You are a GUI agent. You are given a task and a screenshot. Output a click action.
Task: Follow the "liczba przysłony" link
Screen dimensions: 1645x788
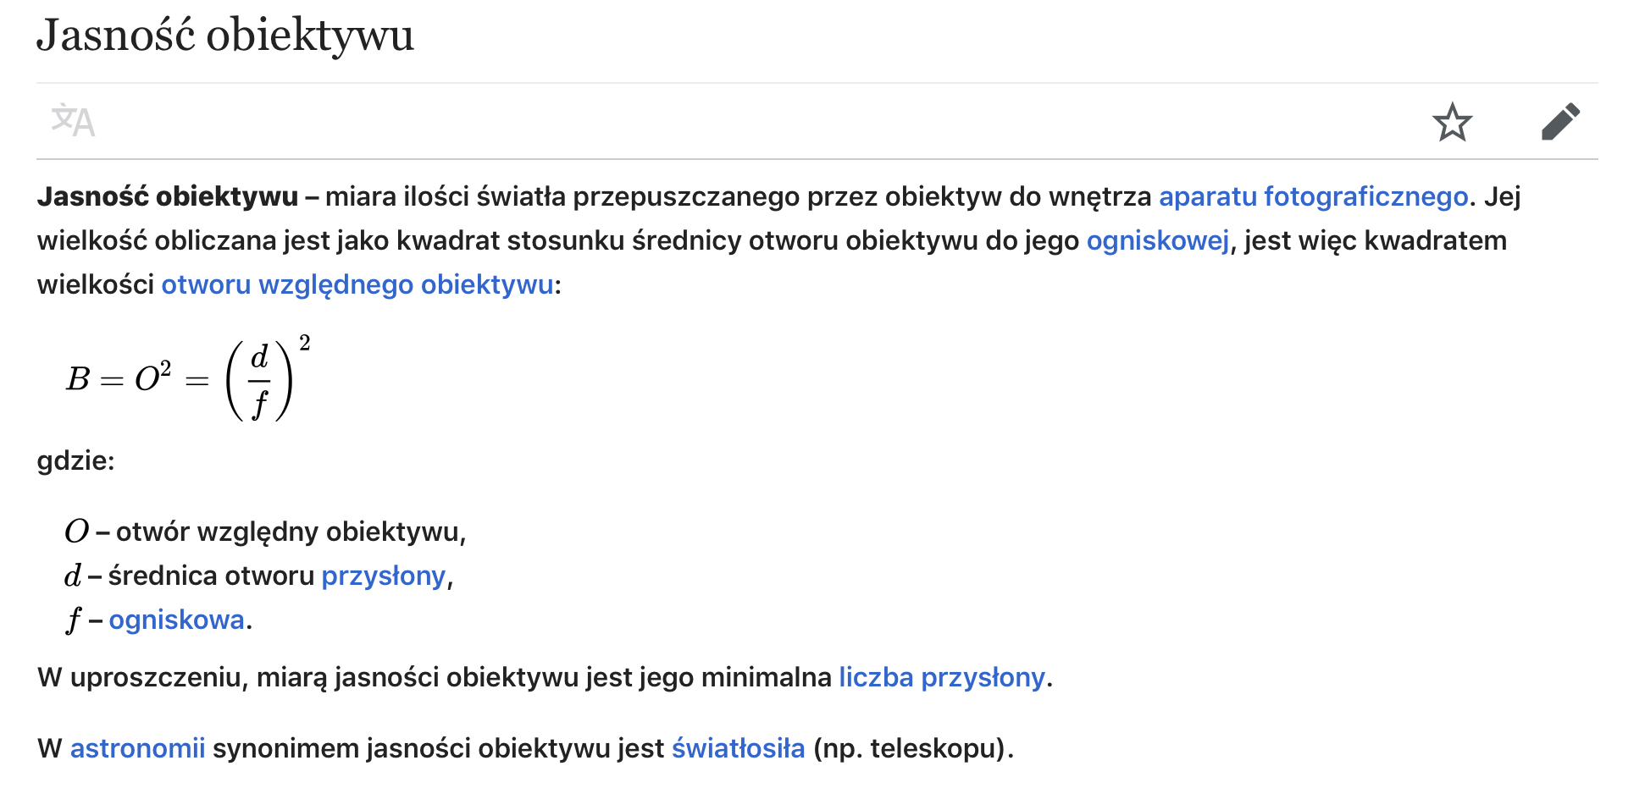[x=942, y=677]
